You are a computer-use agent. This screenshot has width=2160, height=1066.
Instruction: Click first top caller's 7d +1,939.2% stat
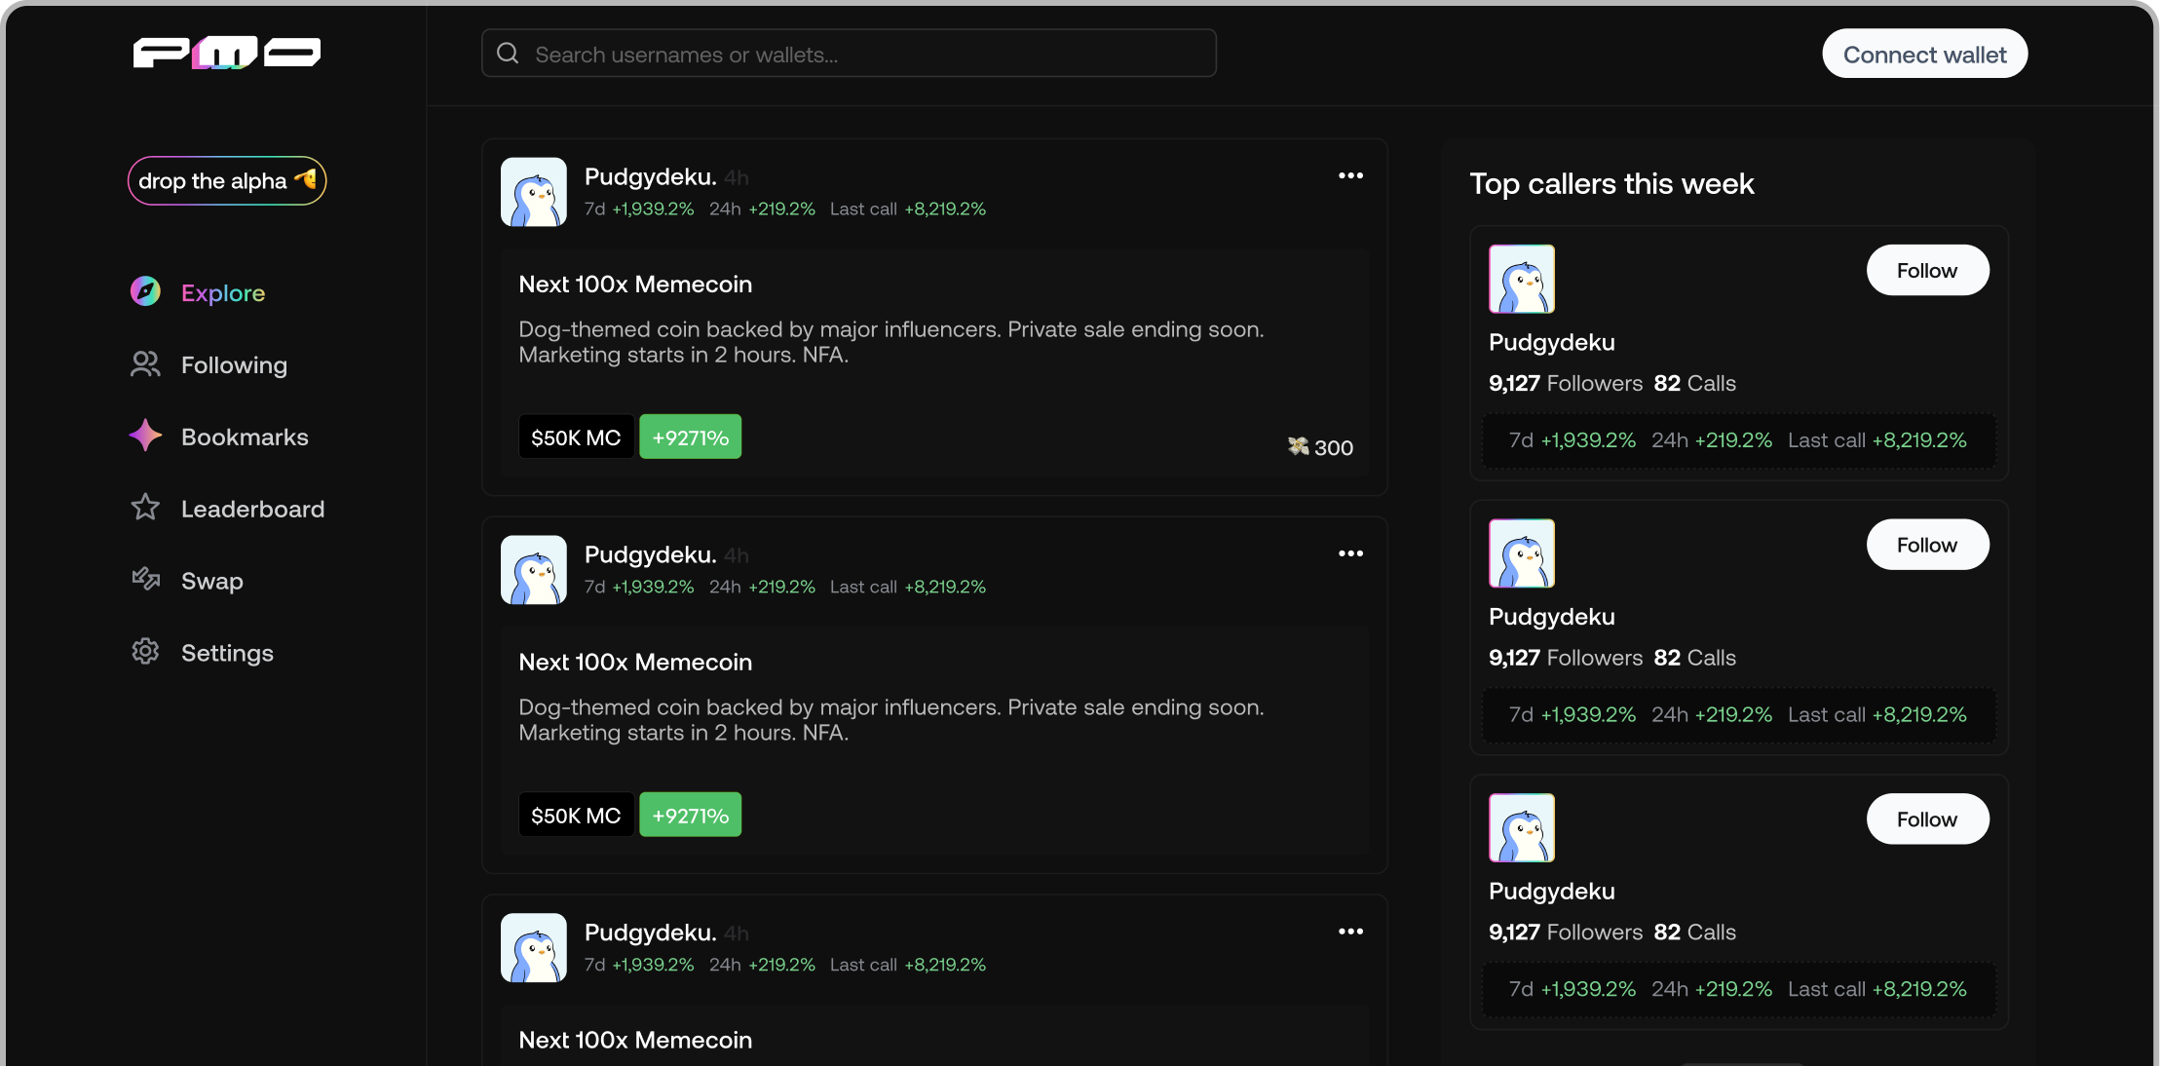tap(1573, 440)
